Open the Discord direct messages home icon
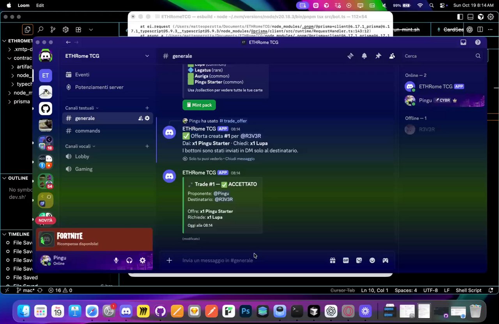This screenshot has width=499, height=324. (45, 56)
